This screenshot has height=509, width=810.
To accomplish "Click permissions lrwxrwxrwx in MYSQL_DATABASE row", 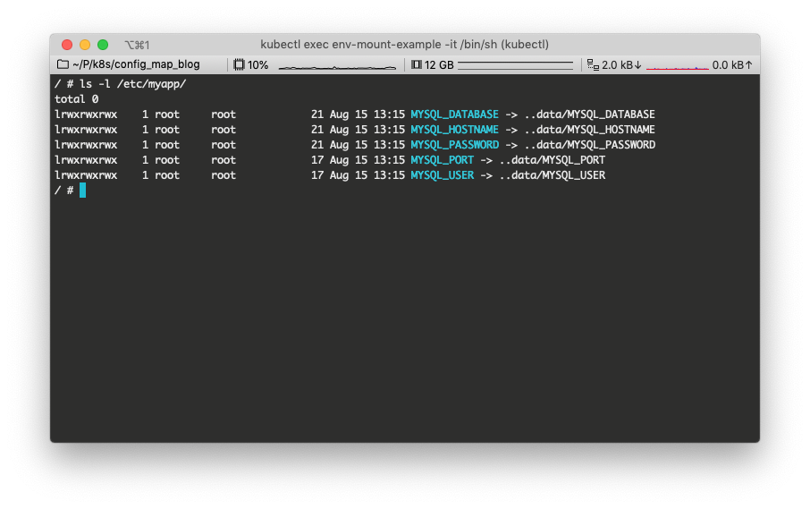I will click(86, 115).
